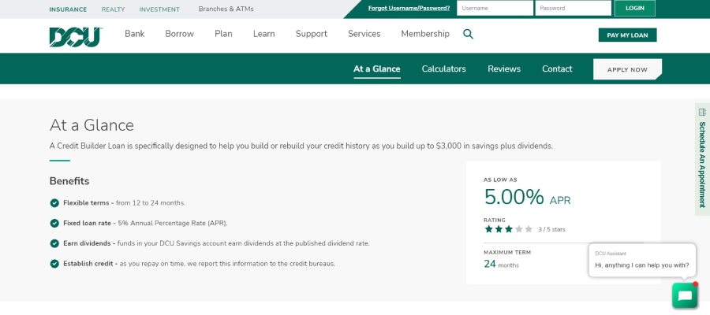710x315 pixels.
Task: Open the green chat assistant icon
Action: pyautogui.click(x=685, y=295)
